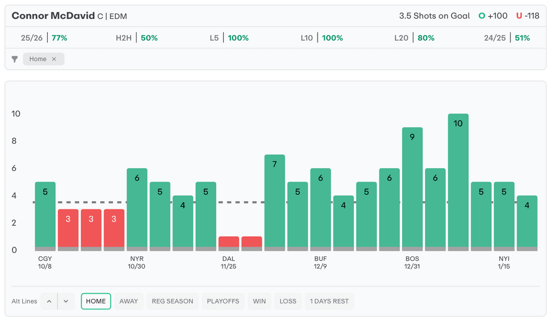Image resolution: width=555 pixels, height=323 pixels.
Task: Filter games by WIN
Action: pos(259,301)
